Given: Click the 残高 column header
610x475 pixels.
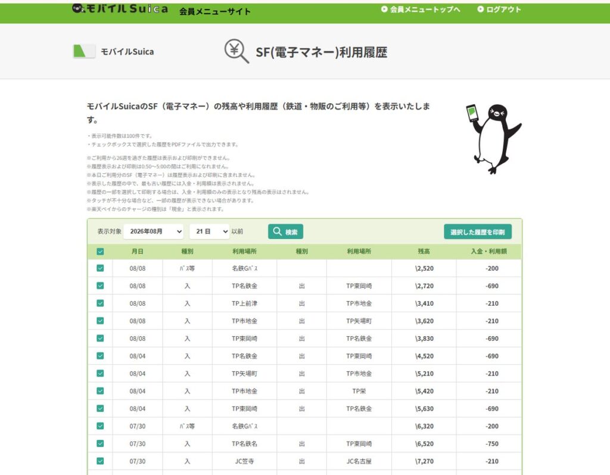Looking at the screenshot, I should (424, 252).
